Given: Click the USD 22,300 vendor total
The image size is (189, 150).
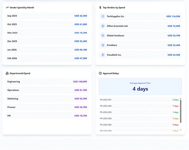Looking at the screenshot, I should coord(174,55).
